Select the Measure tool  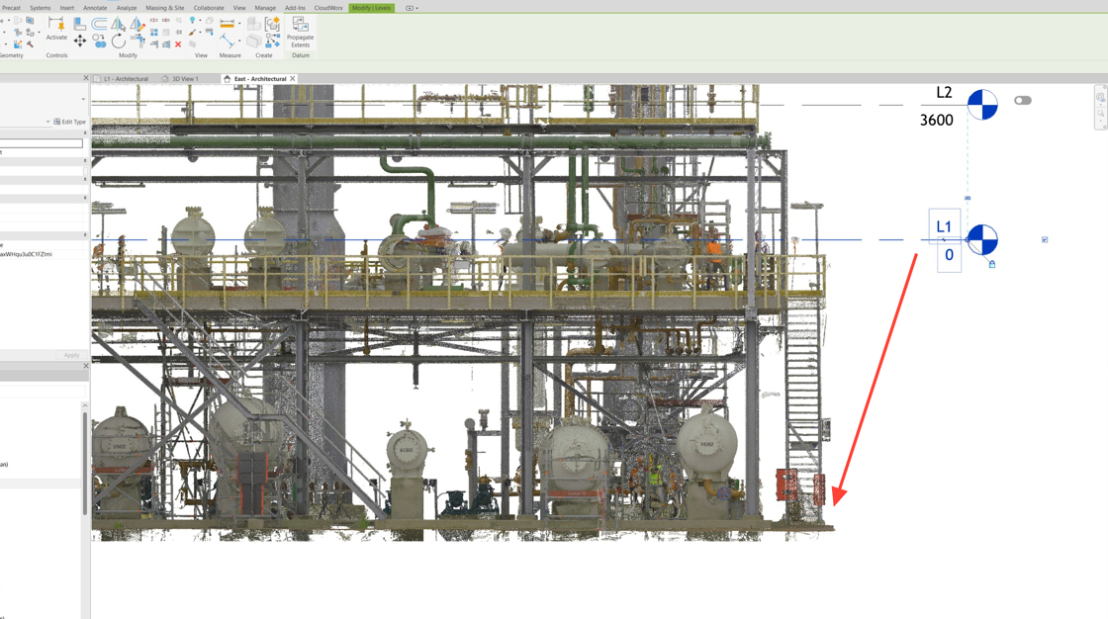coord(227,23)
